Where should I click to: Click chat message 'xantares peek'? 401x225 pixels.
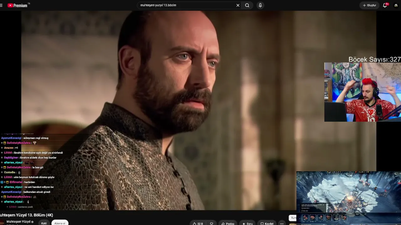pos(25,207)
